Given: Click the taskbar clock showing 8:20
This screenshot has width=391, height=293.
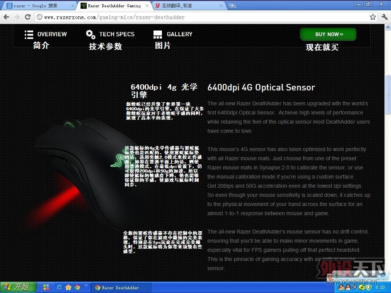Looking at the screenshot, I should (380, 288).
